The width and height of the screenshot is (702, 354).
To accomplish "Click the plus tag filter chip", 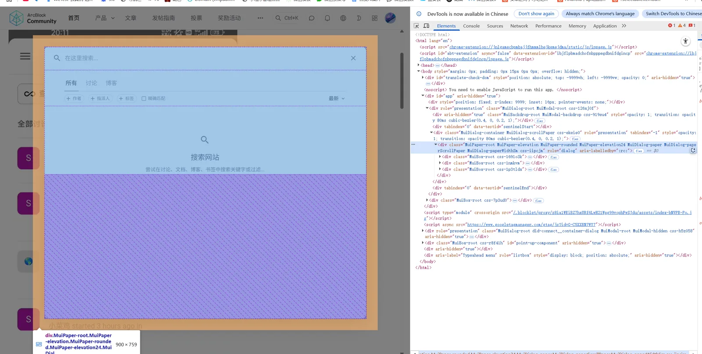I will coord(126,98).
